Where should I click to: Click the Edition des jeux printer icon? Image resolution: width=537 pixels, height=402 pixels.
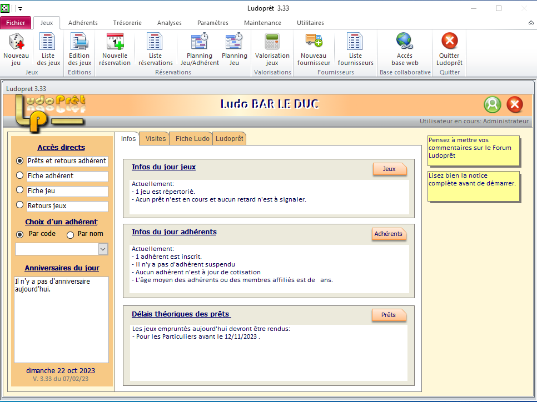[79, 42]
